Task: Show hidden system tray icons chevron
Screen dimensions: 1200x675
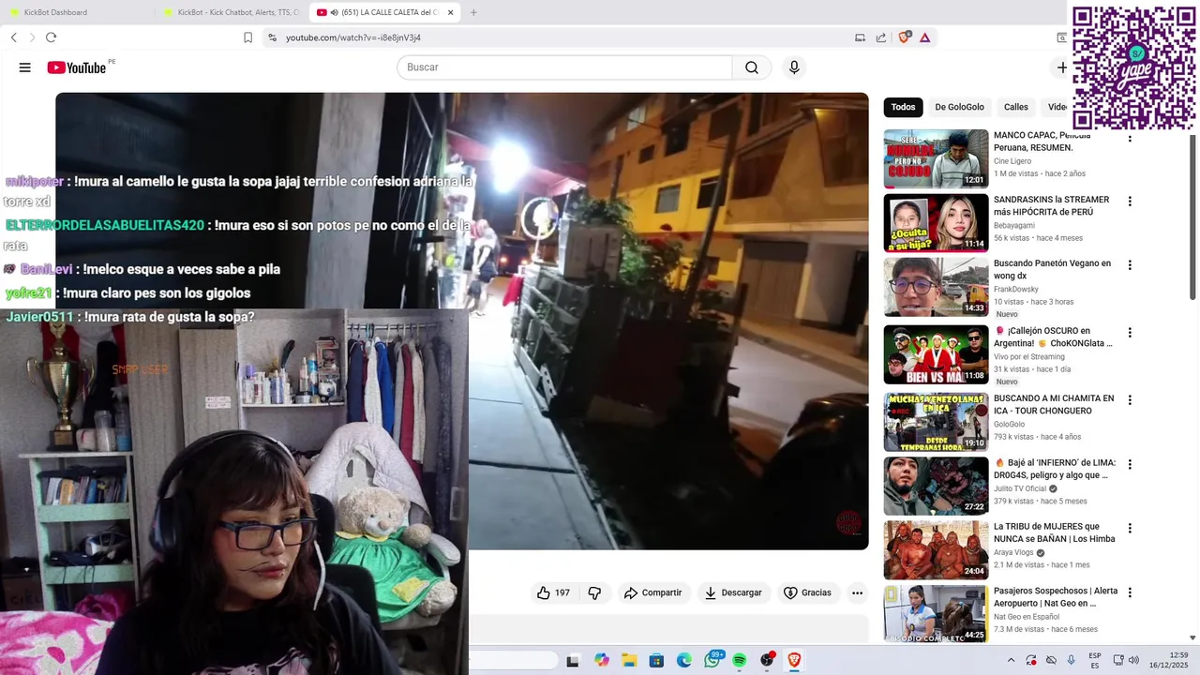Action: click(x=1011, y=660)
